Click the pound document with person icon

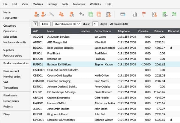[x=154, y=14]
